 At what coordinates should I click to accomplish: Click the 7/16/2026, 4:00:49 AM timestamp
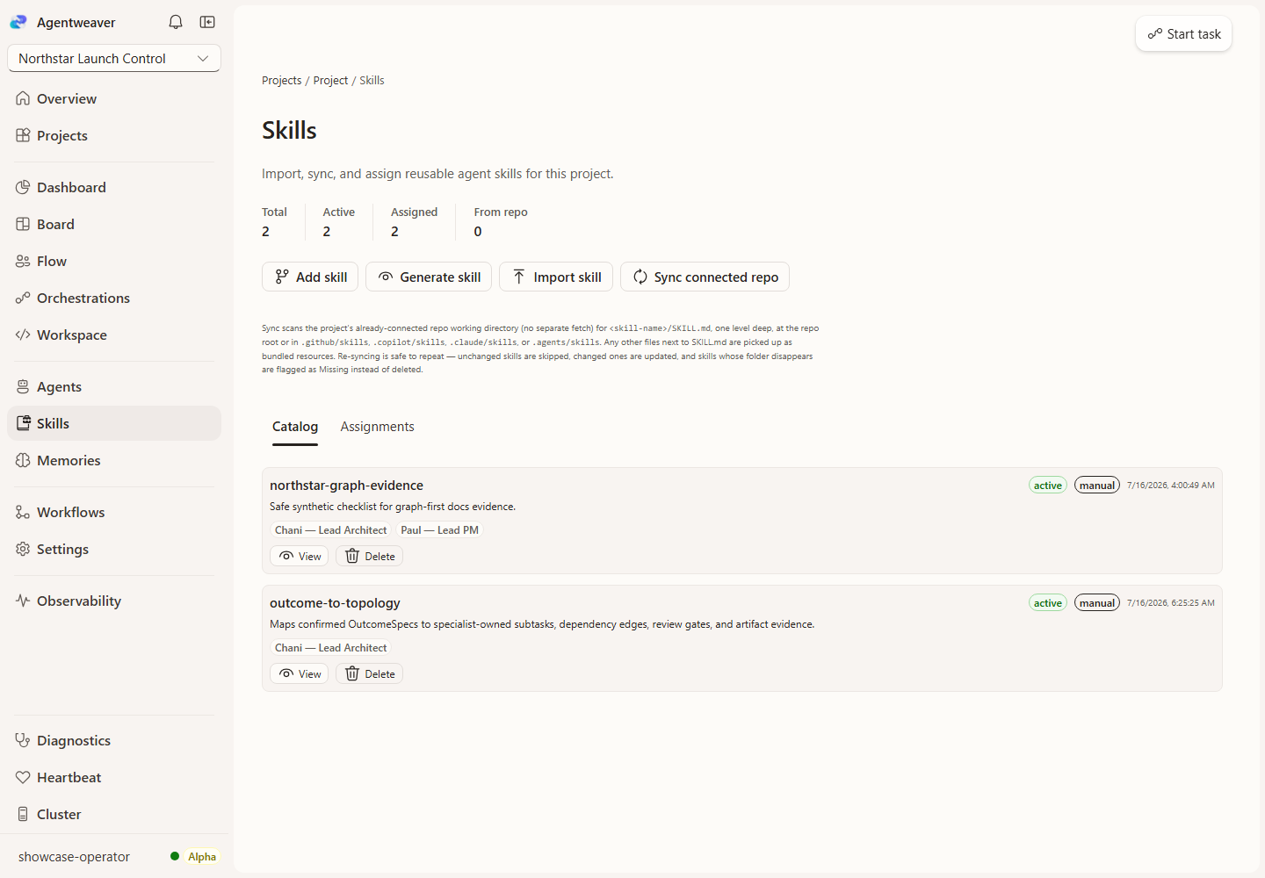coord(1171,485)
